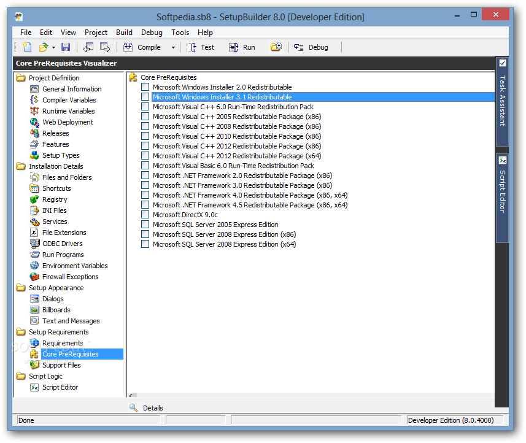Click the Features tree icon
Viewport: 526px width, 443px height.
[x=34, y=144]
